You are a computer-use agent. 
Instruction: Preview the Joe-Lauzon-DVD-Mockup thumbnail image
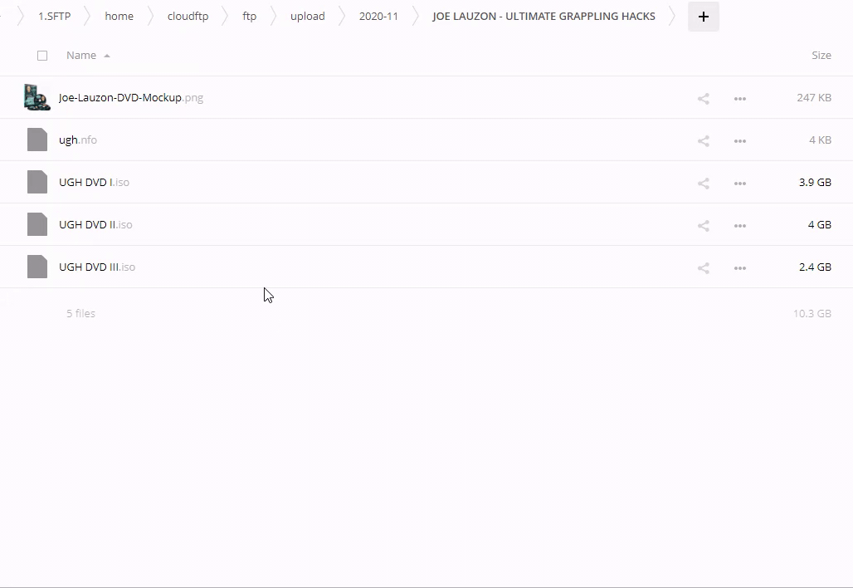coord(37,97)
